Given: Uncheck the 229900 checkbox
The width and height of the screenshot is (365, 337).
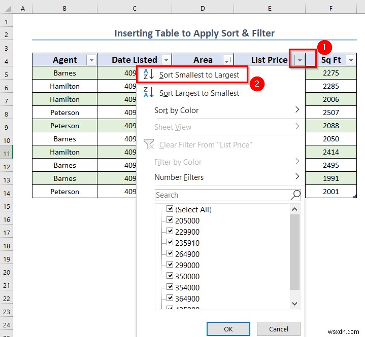Looking at the screenshot, I should (170, 231).
